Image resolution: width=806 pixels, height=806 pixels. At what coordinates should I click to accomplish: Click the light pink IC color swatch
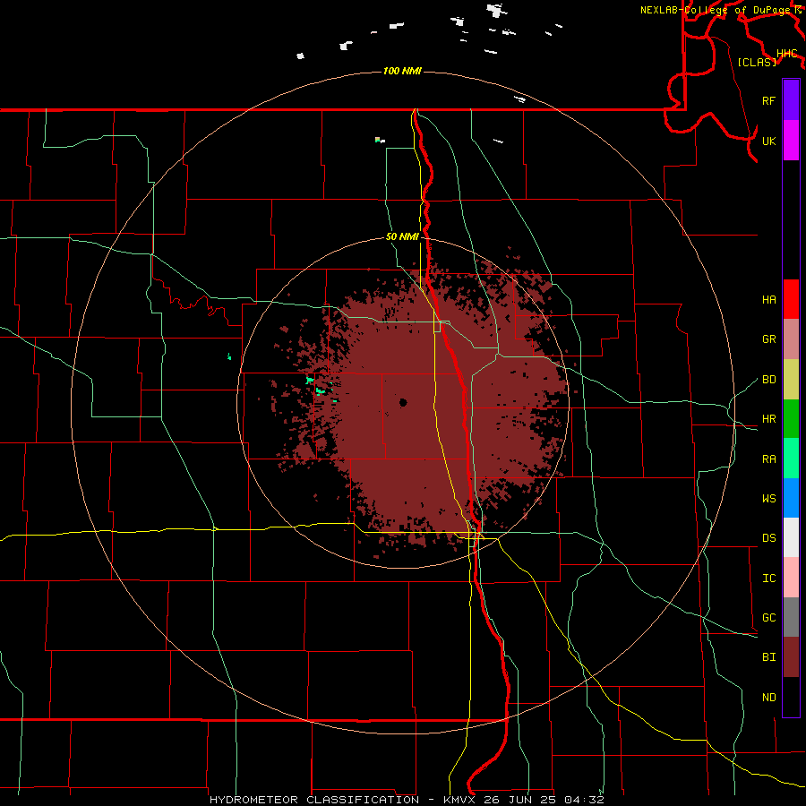tap(791, 578)
